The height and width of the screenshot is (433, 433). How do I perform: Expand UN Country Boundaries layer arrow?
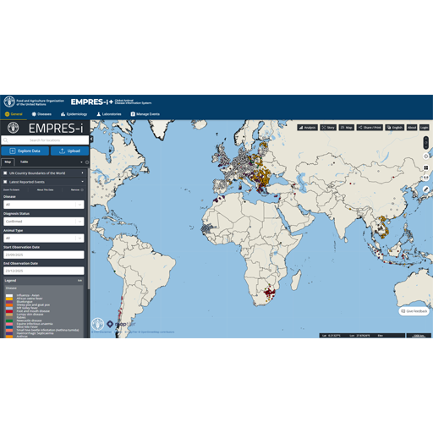(82, 173)
